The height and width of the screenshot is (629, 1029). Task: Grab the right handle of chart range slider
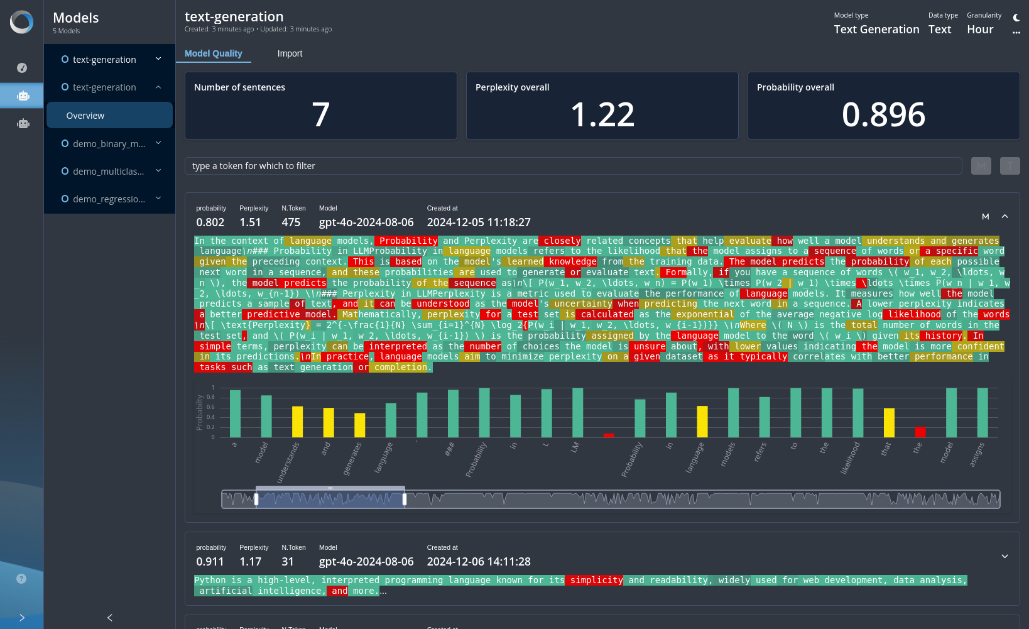[x=405, y=500]
